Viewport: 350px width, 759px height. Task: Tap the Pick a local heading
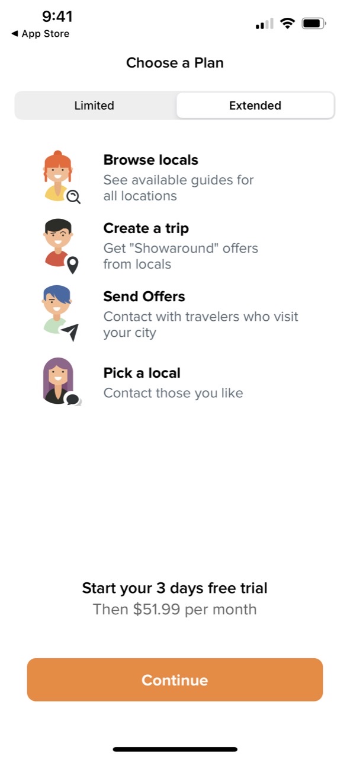(x=142, y=373)
